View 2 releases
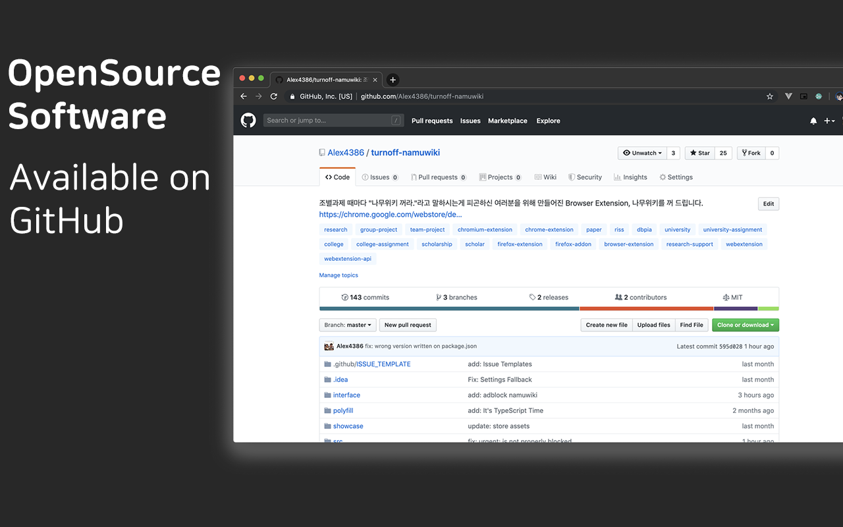This screenshot has width=843, height=527. click(549, 298)
